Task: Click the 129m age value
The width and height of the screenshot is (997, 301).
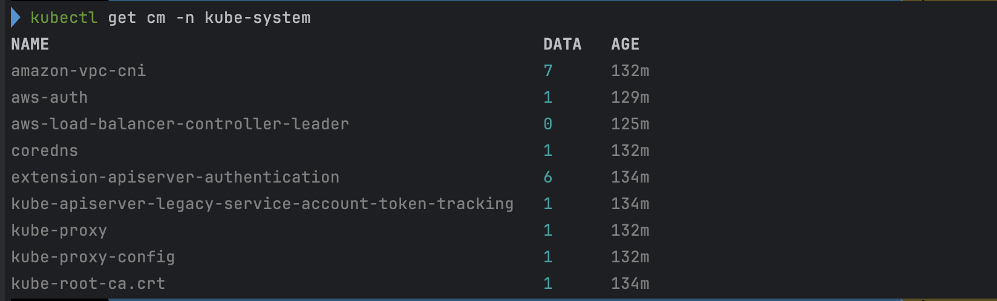Action: pyautogui.click(x=630, y=97)
